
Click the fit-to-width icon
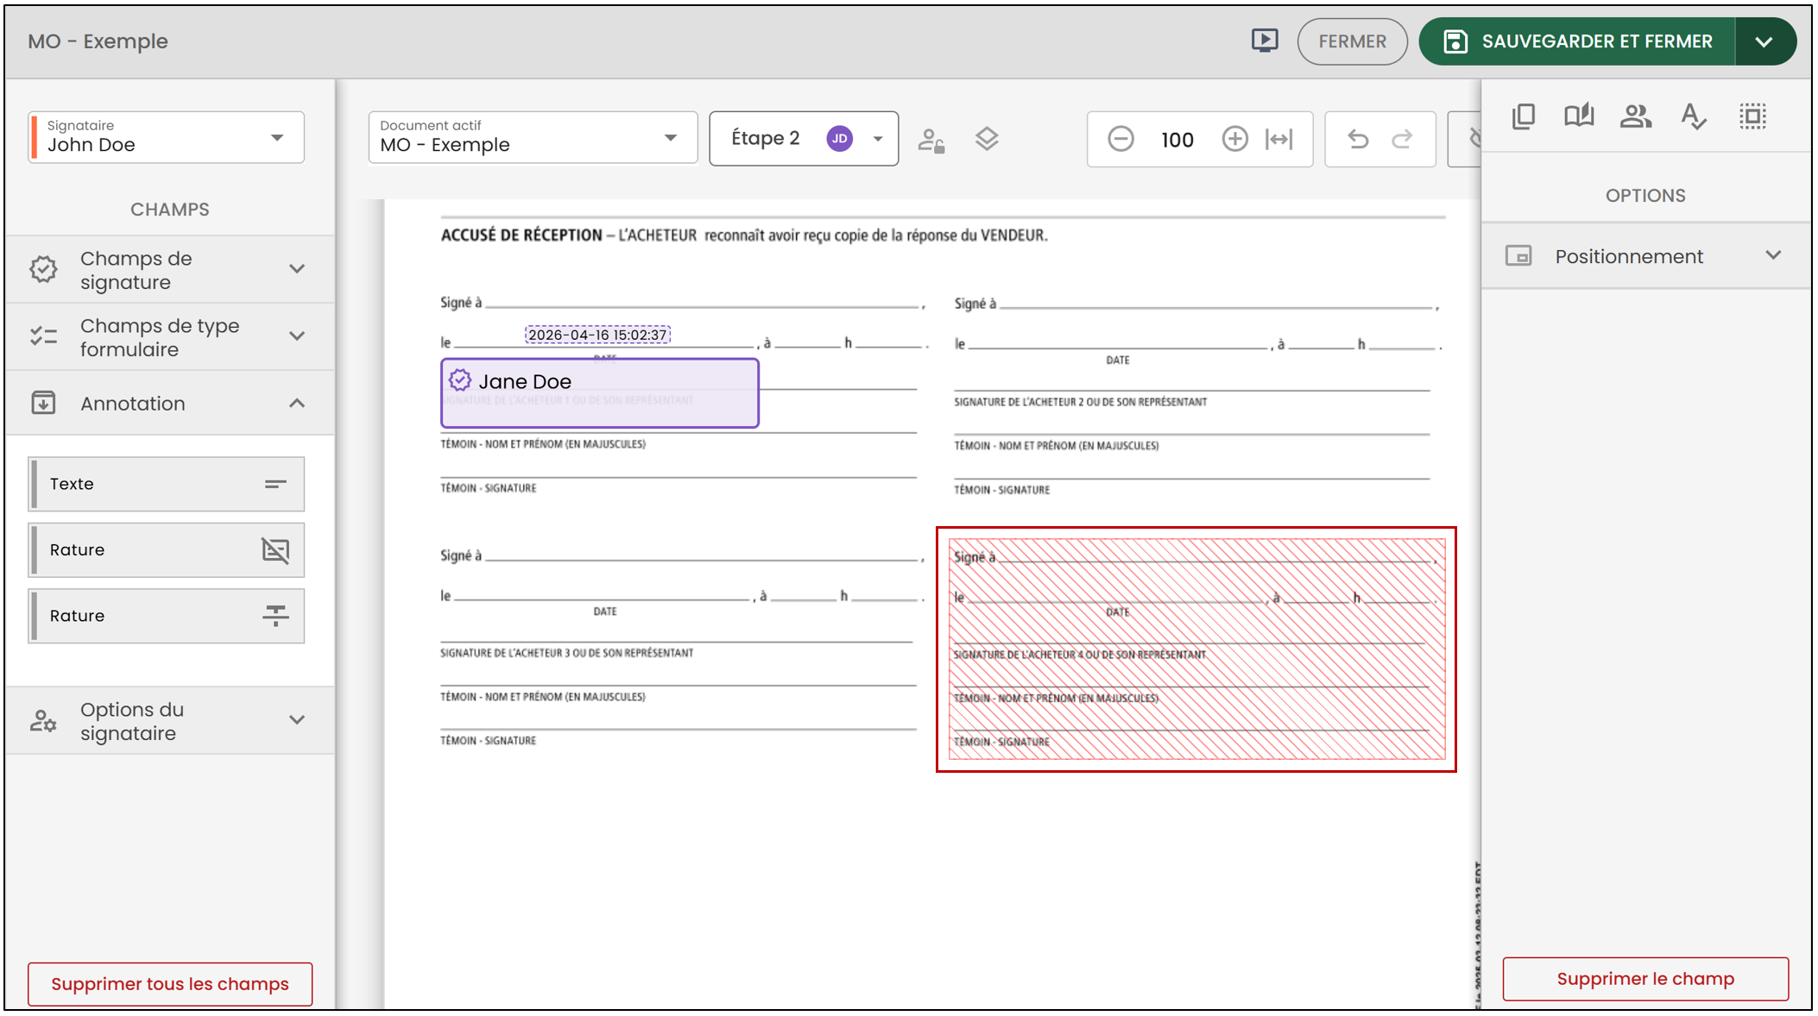1279,139
